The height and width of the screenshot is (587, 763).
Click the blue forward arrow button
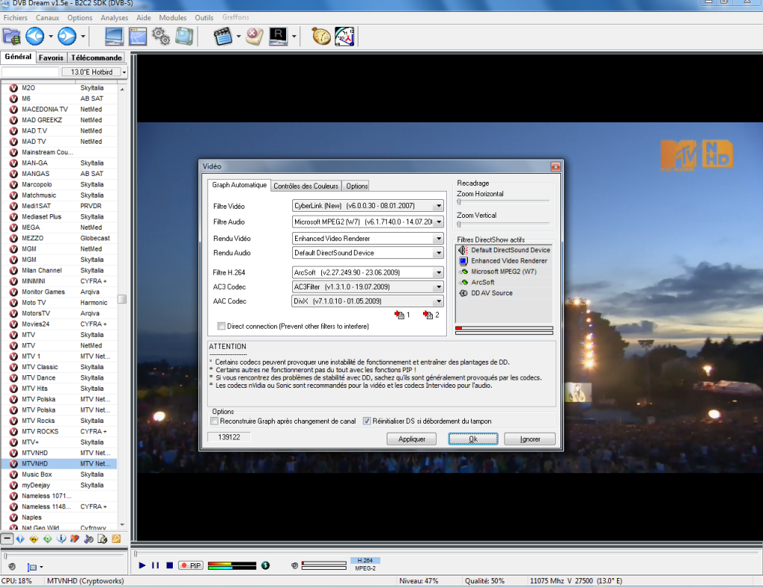[67, 37]
